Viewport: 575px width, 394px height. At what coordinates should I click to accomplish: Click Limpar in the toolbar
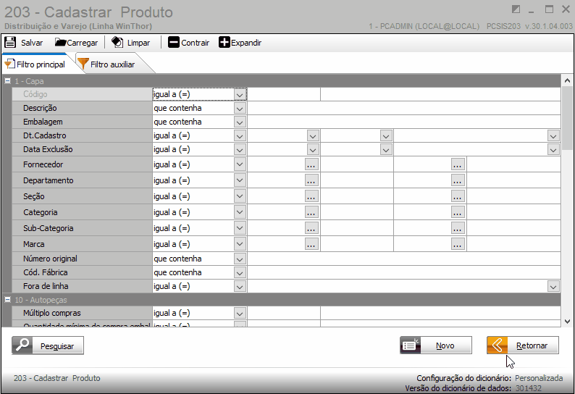[x=131, y=43]
